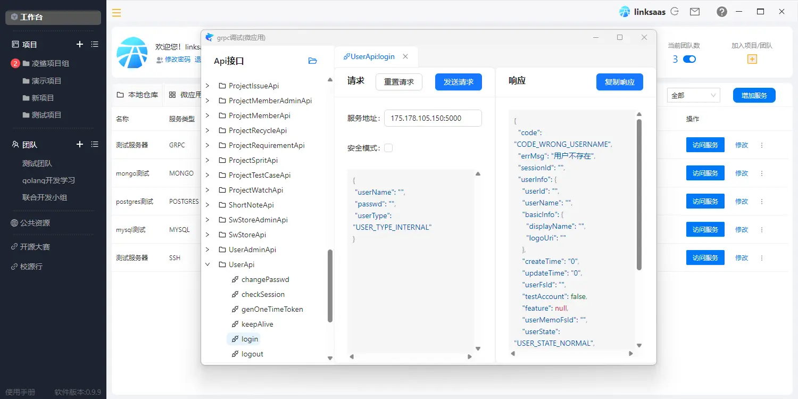Click the join project/team plus icon
Image resolution: width=798 pixels, height=399 pixels.
(x=752, y=59)
